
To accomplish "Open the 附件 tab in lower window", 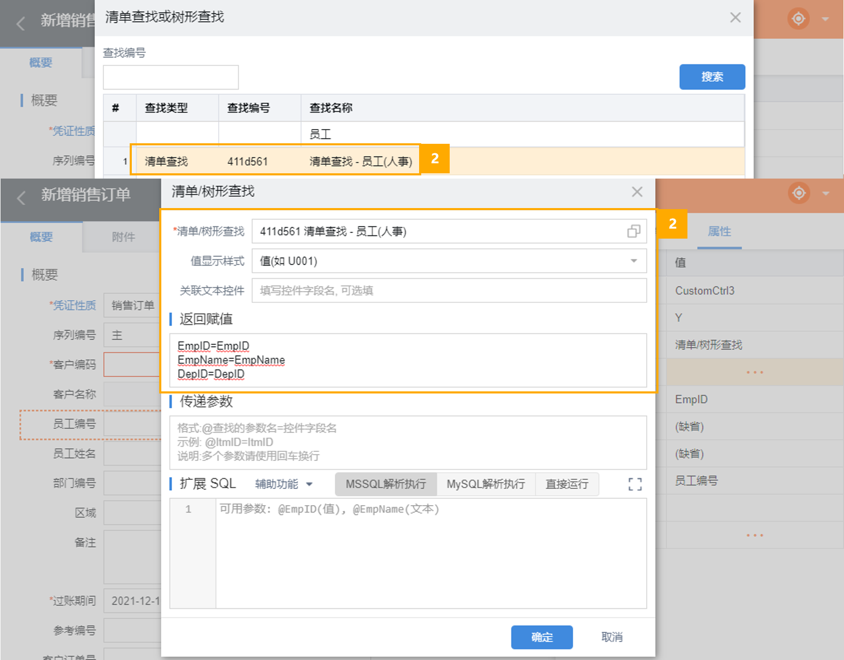I will pyautogui.click(x=123, y=237).
